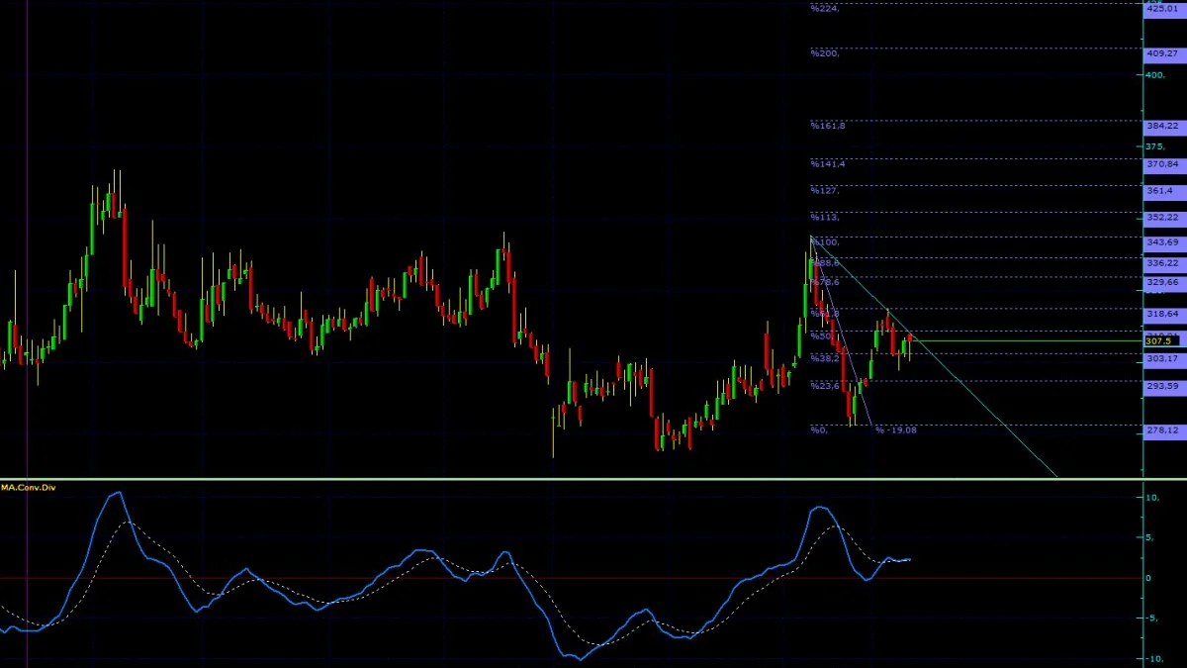Click the %127 Fibonacci level label
The image size is (1187, 668).
pyautogui.click(x=825, y=190)
